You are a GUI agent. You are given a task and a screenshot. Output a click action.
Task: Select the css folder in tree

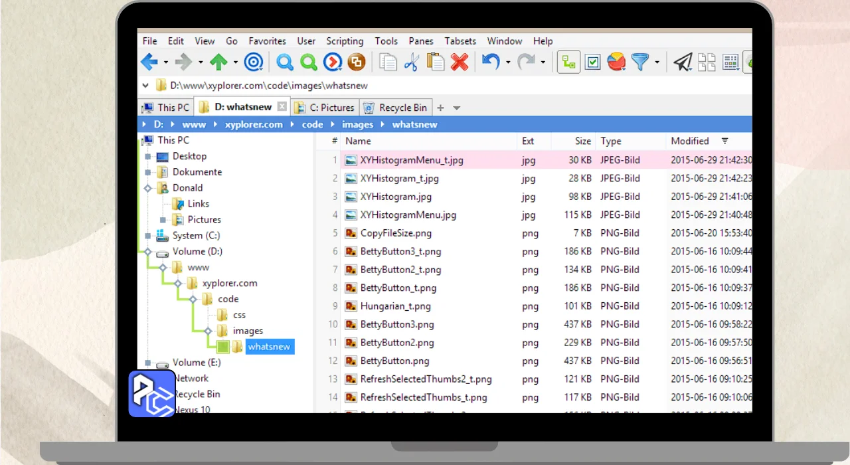(x=238, y=315)
